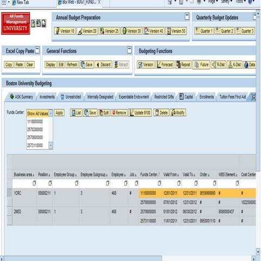Collapse the Excel Copy Paste panel
The width and height of the screenshot is (261, 261).
[37, 50]
